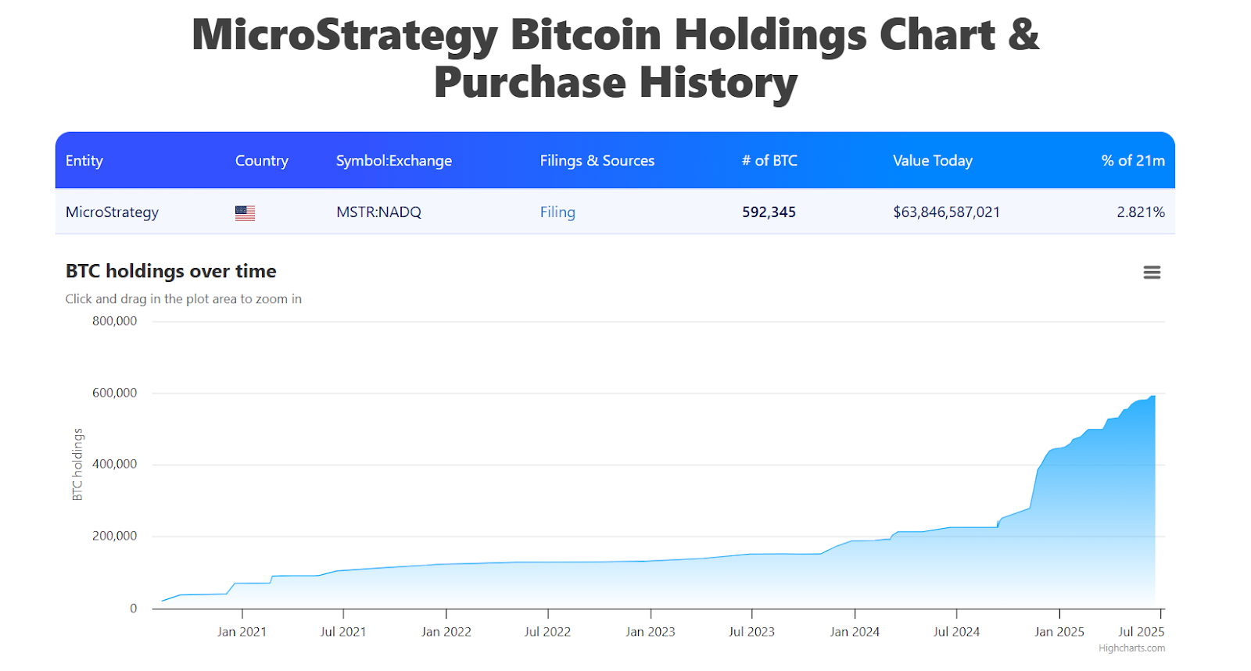Click the United States flag icon

[245, 212]
